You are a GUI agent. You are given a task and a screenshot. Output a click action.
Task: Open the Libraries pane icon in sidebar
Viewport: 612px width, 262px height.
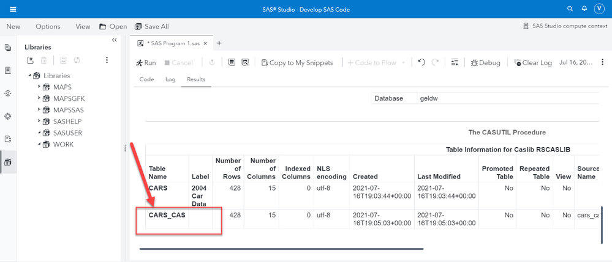8,162
